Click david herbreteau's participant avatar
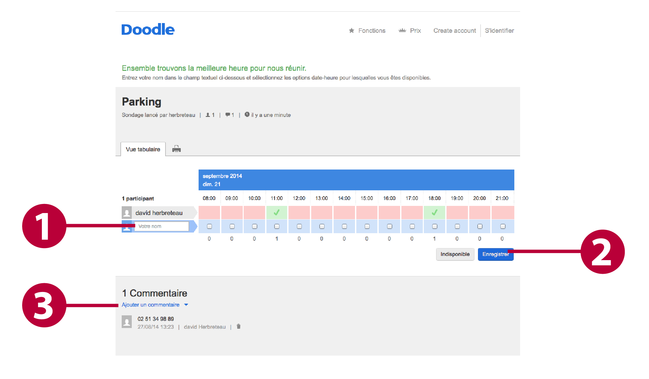This screenshot has height=379, width=649. 127,213
